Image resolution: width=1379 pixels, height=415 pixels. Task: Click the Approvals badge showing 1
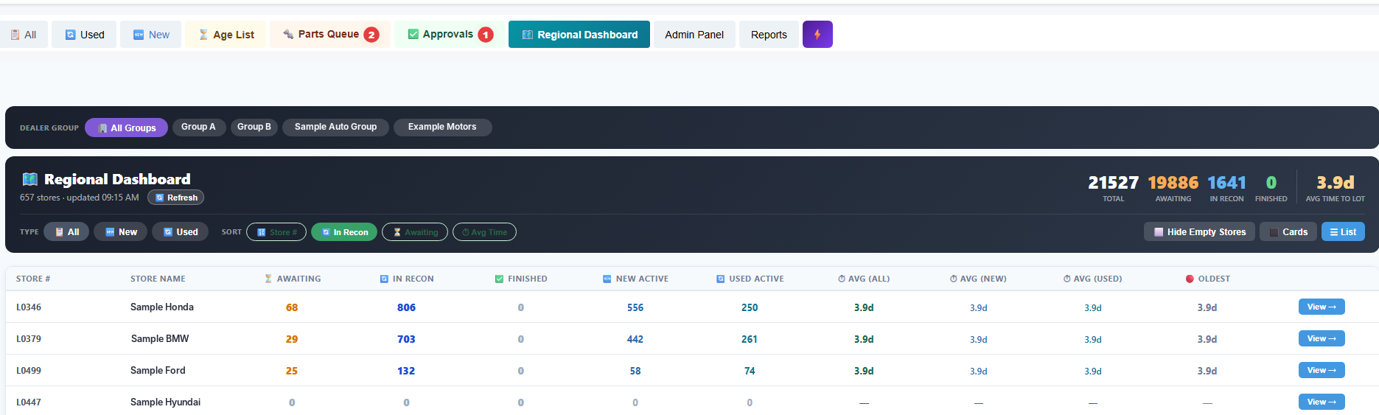pos(486,35)
